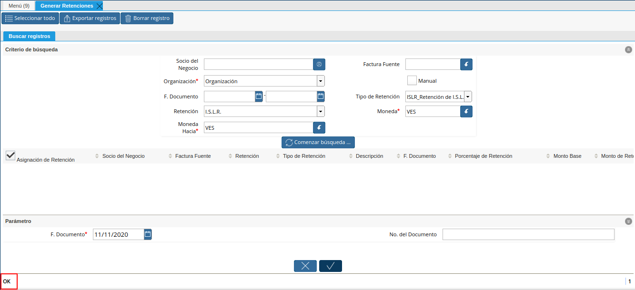Click the F. Documento end date field
The width and height of the screenshot is (635, 290).
tap(292, 97)
